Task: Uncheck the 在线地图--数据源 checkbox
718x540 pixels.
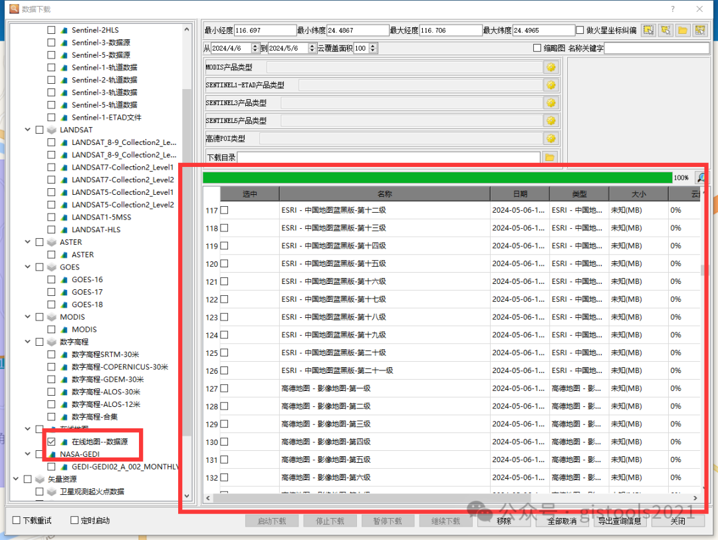Action: tap(51, 442)
